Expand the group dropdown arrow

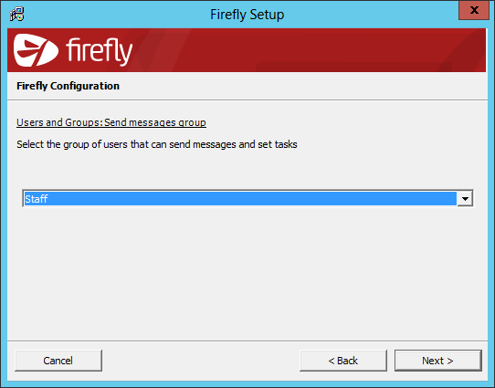(x=465, y=199)
